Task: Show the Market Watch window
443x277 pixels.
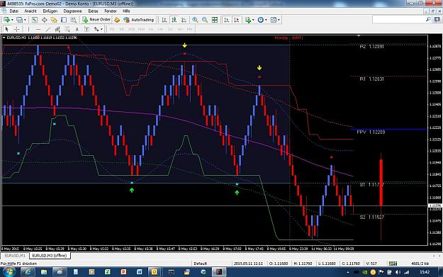Action: point(35,20)
